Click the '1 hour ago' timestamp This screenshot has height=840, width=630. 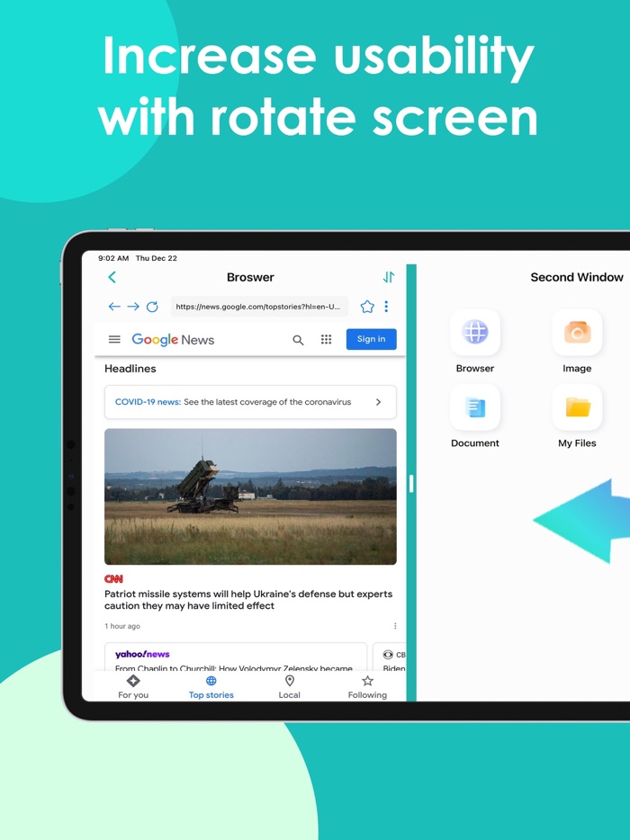122,626
